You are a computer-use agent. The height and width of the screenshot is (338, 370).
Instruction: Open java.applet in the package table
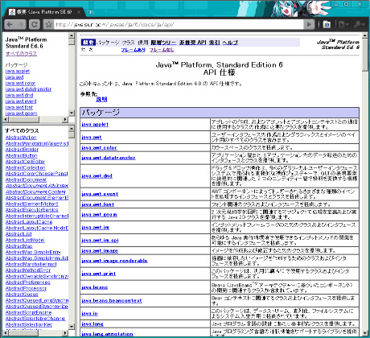coord(95,125)
